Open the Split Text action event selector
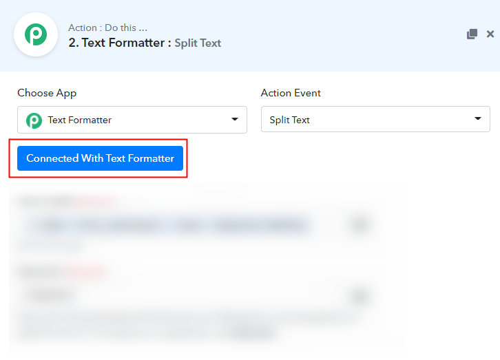The width and height of the screenshot is (500, 360). tap(375, 119)
